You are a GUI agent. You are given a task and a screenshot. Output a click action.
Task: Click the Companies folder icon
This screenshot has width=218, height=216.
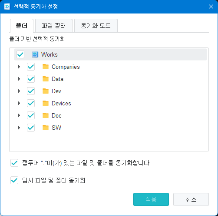click(46, 67)
